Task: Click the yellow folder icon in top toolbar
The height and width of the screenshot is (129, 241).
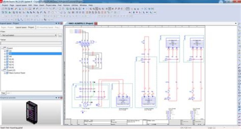Action: point(26,9)
